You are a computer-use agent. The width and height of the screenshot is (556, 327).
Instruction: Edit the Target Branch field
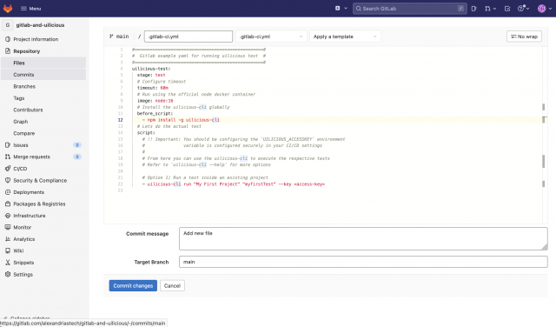[363, 262]
